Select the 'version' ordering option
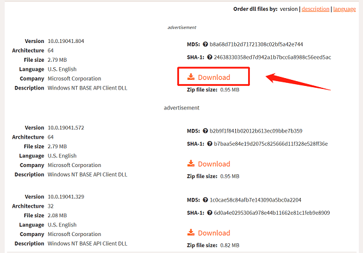Screen dimensions: 363x253 [x=289, y=9]
